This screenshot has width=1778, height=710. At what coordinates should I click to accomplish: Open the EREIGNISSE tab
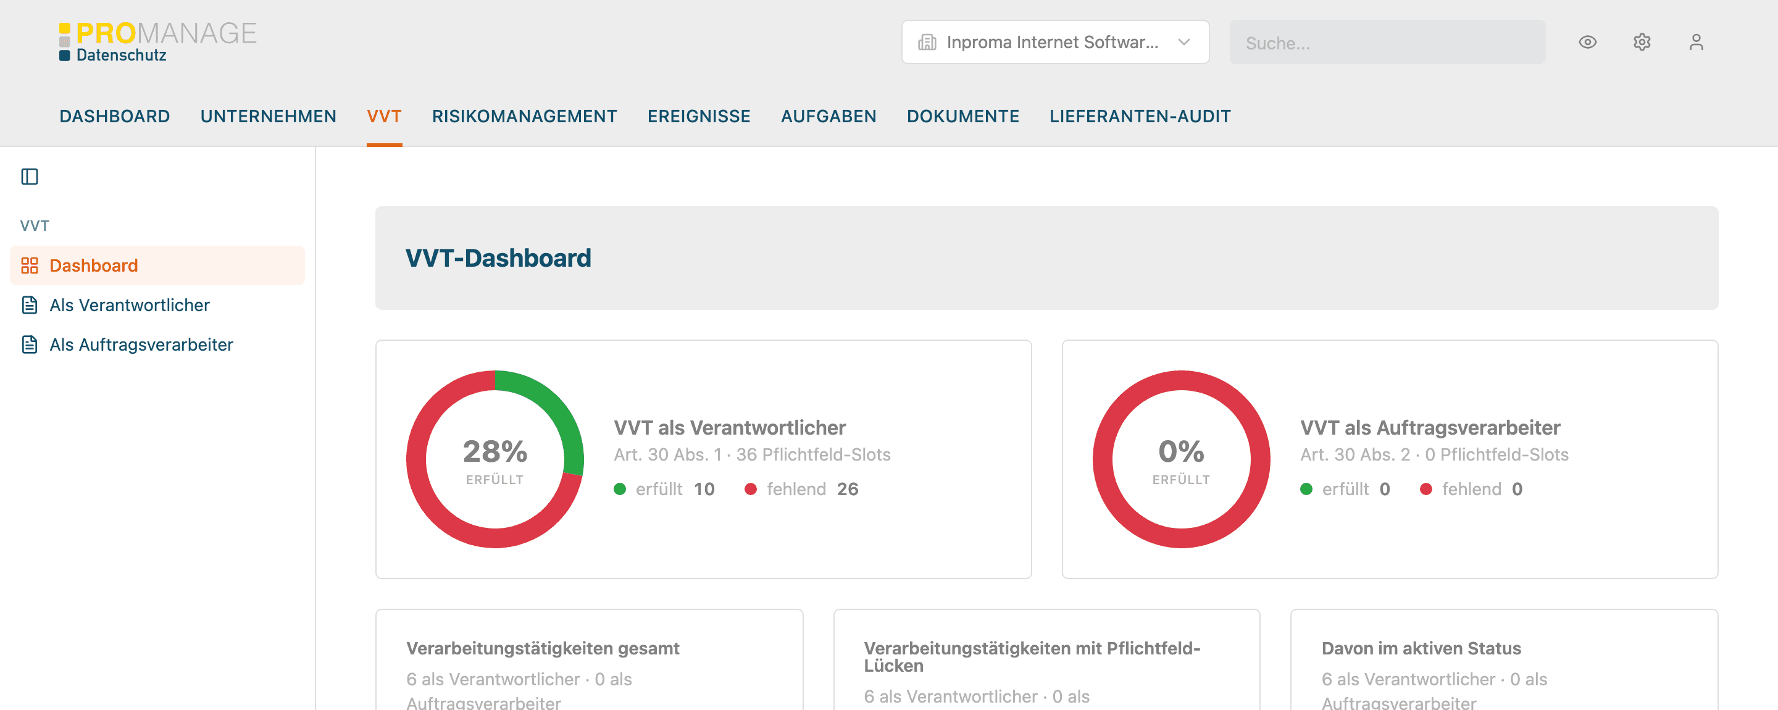click(x=699, y=116)
